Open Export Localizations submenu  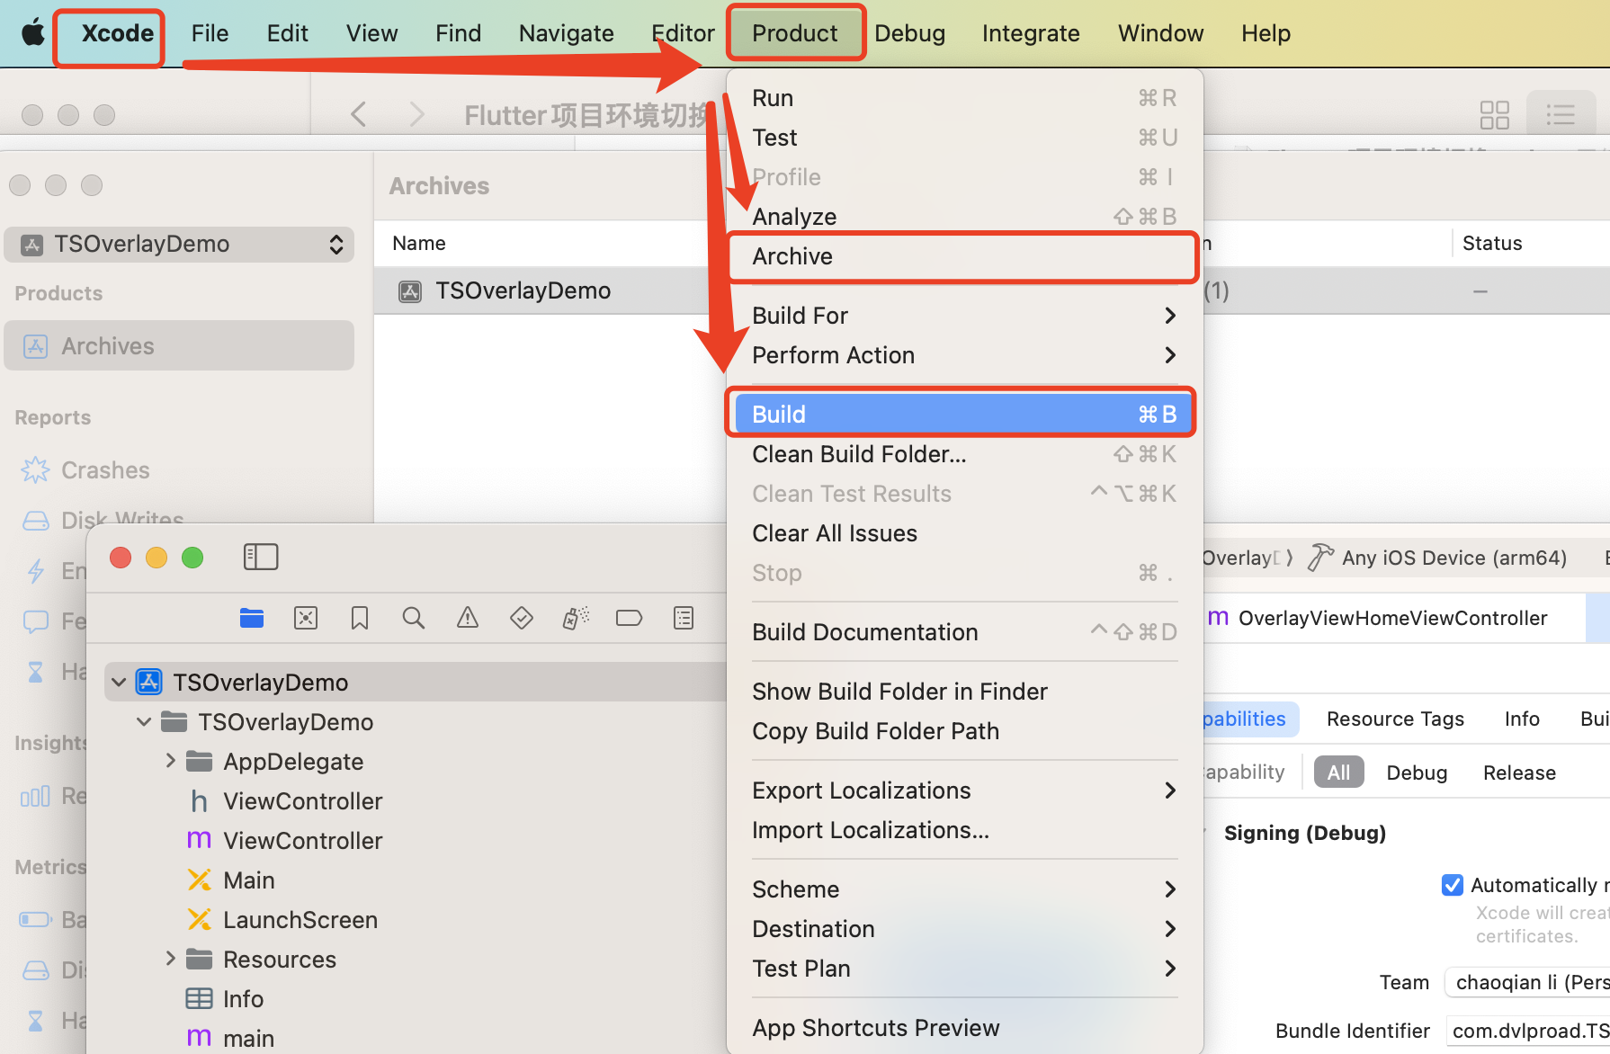tap(963, 790)
